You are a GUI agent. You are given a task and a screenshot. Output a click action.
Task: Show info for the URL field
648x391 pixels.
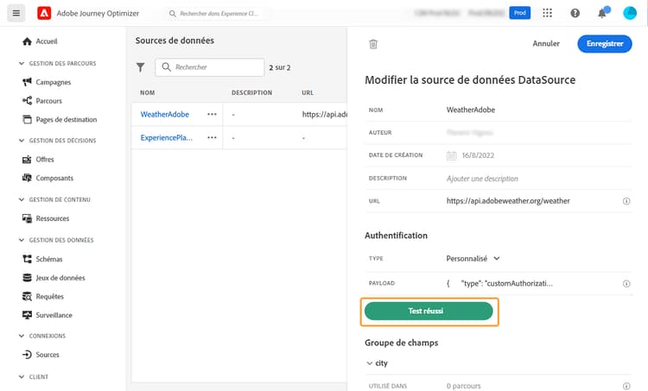click(626, 201)
